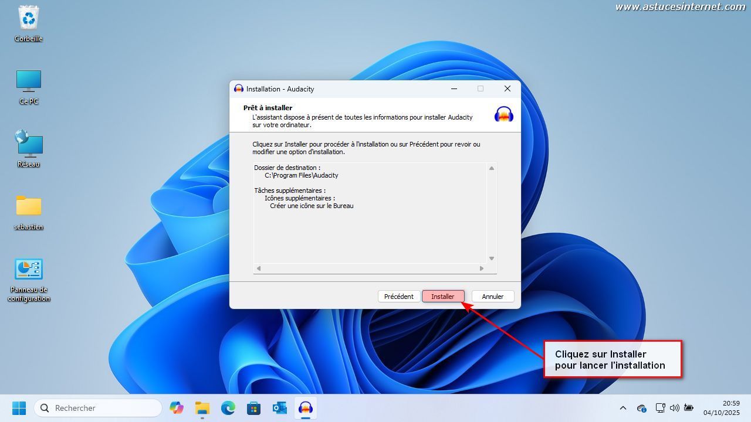Viewport: 751px width, 422px height.
Task: Click the summary box scroll down arrow
Action: [492, 258]
